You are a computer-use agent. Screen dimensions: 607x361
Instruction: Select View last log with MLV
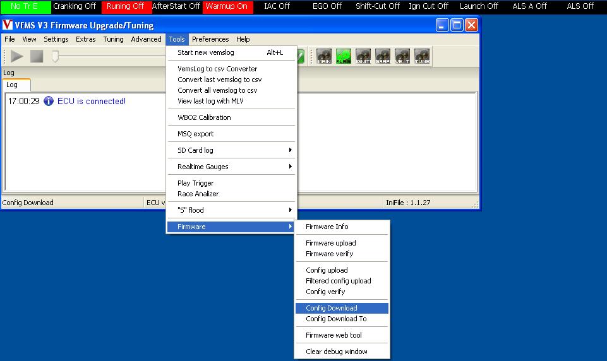[232, 101]
